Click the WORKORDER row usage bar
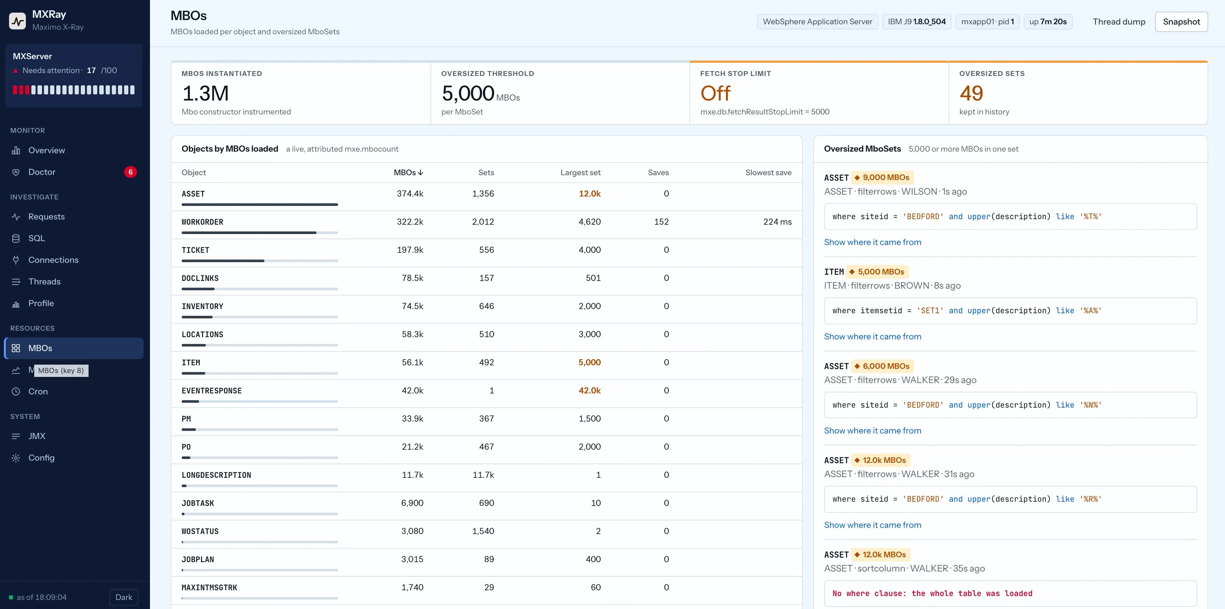 (x=260, y=232)
